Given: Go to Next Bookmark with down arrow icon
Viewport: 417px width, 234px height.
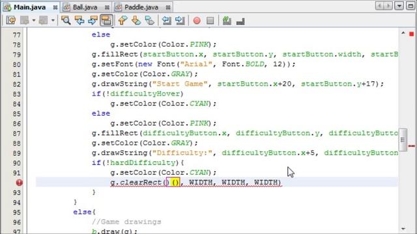Looking at the screenshot, I should (136, 20).
